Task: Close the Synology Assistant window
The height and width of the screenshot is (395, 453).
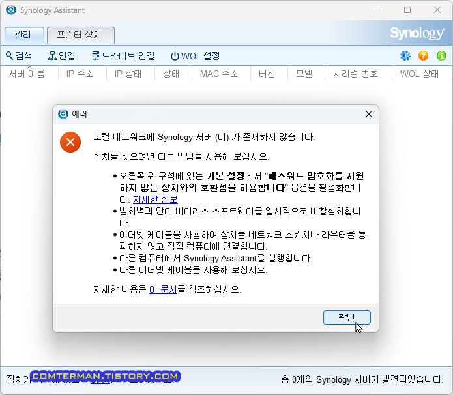Action: pyautogui.click(x=437, y=10)
